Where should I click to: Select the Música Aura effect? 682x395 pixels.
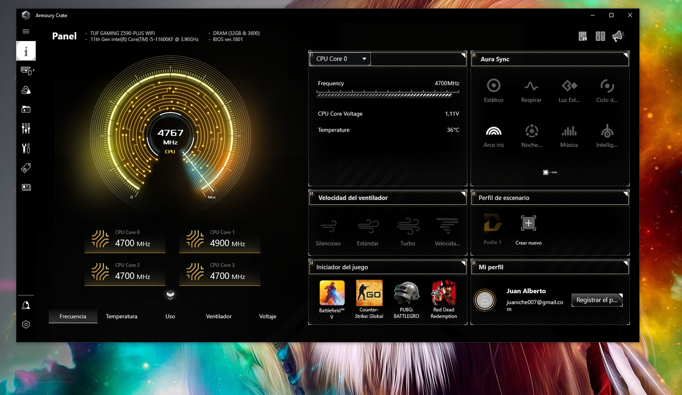coord(569,135)
